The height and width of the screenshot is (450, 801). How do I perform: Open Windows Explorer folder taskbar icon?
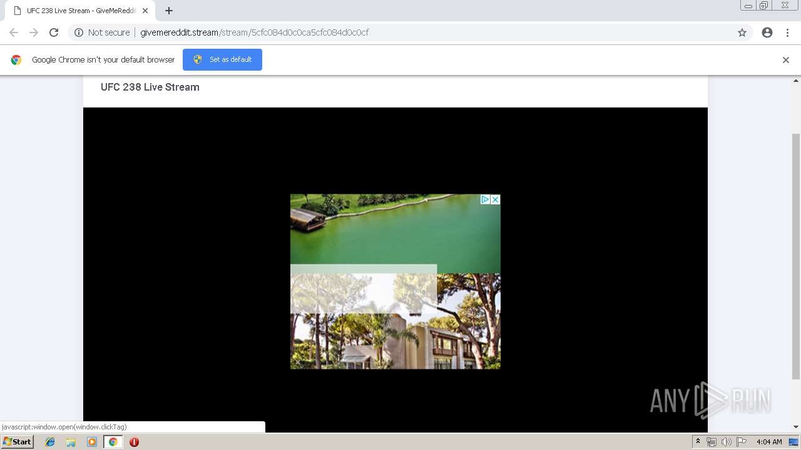(x=71, y=442)
